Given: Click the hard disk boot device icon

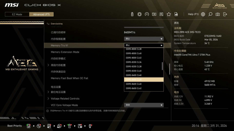Looking at the screenshot, I should click(28, 126).
